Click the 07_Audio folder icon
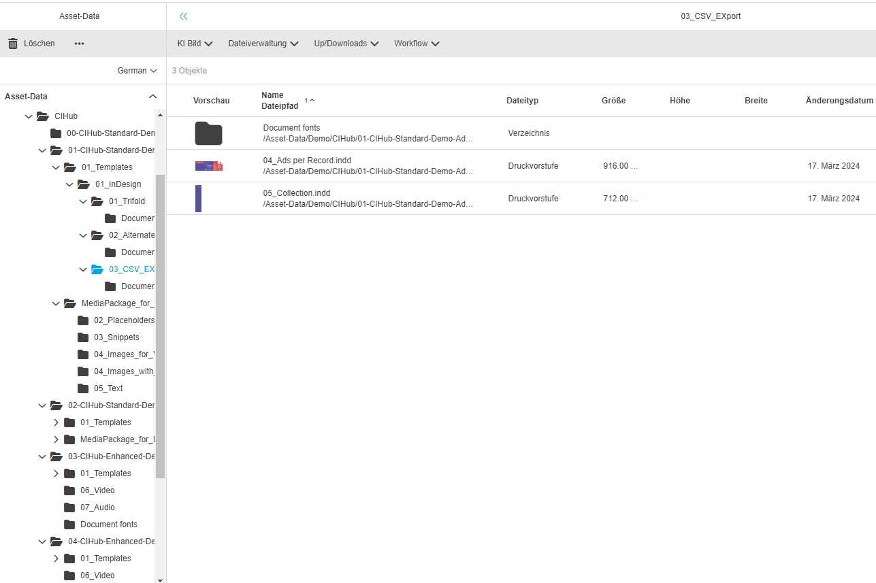This screenshot has height=583, width=876. [x=69, y=507]
